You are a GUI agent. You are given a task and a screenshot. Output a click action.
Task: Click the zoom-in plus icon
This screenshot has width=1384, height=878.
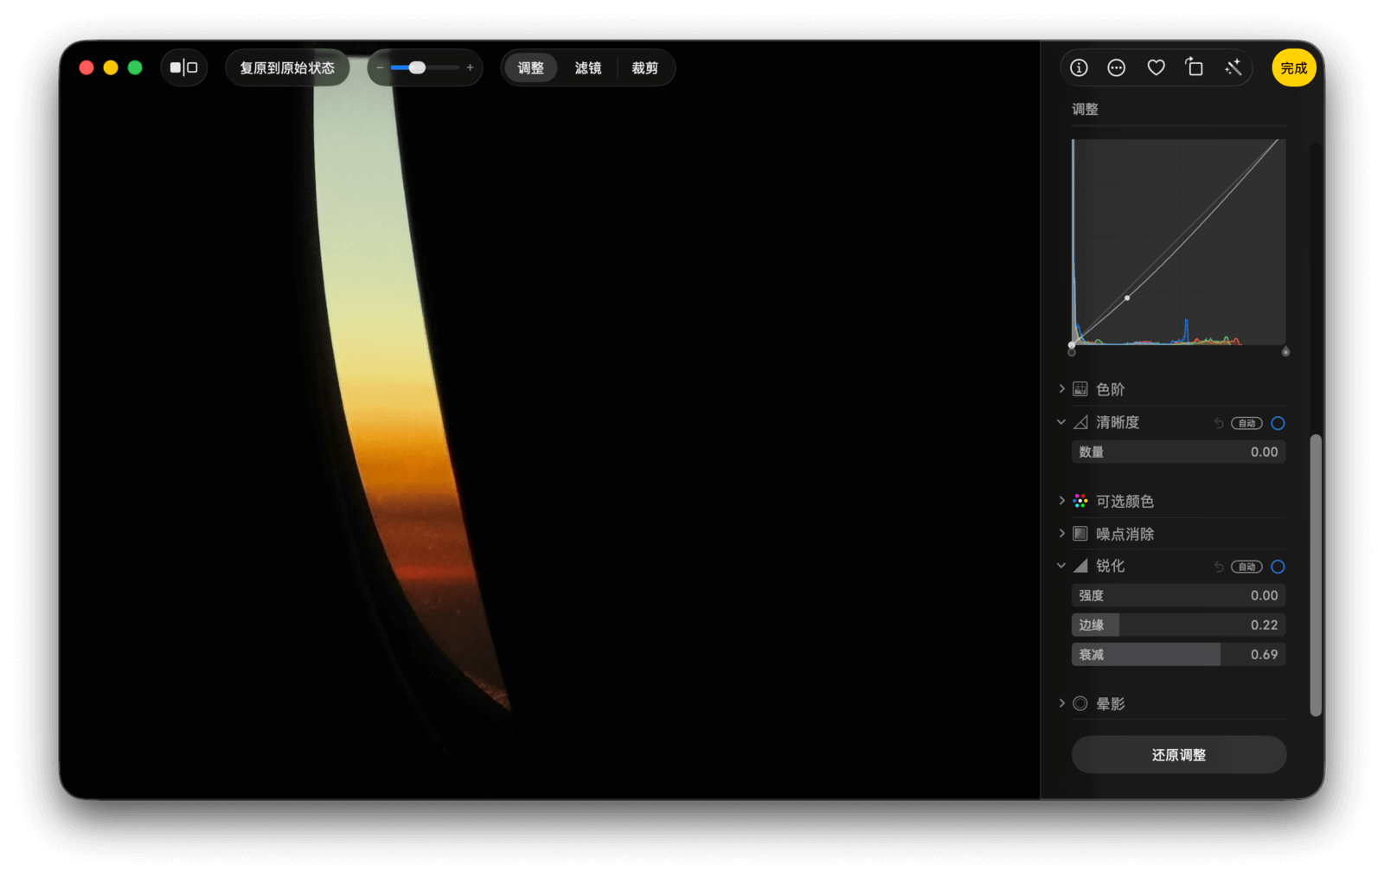(471, 67)
